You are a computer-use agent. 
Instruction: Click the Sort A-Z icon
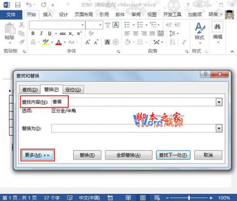pos(173,42)
